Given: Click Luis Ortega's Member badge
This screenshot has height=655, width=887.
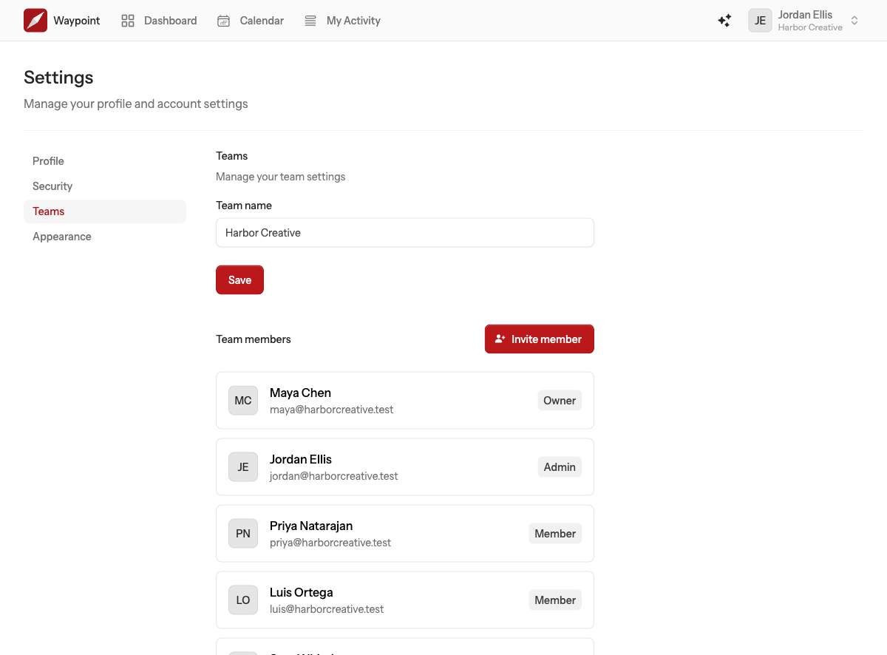Looking at the screenshot, I should (x=555, y=600).
